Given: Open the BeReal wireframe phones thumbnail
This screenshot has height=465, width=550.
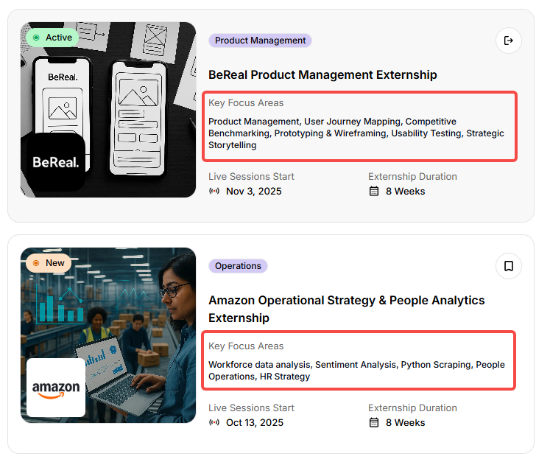Looking at the screenshot, I should click(x=108, y=110).
